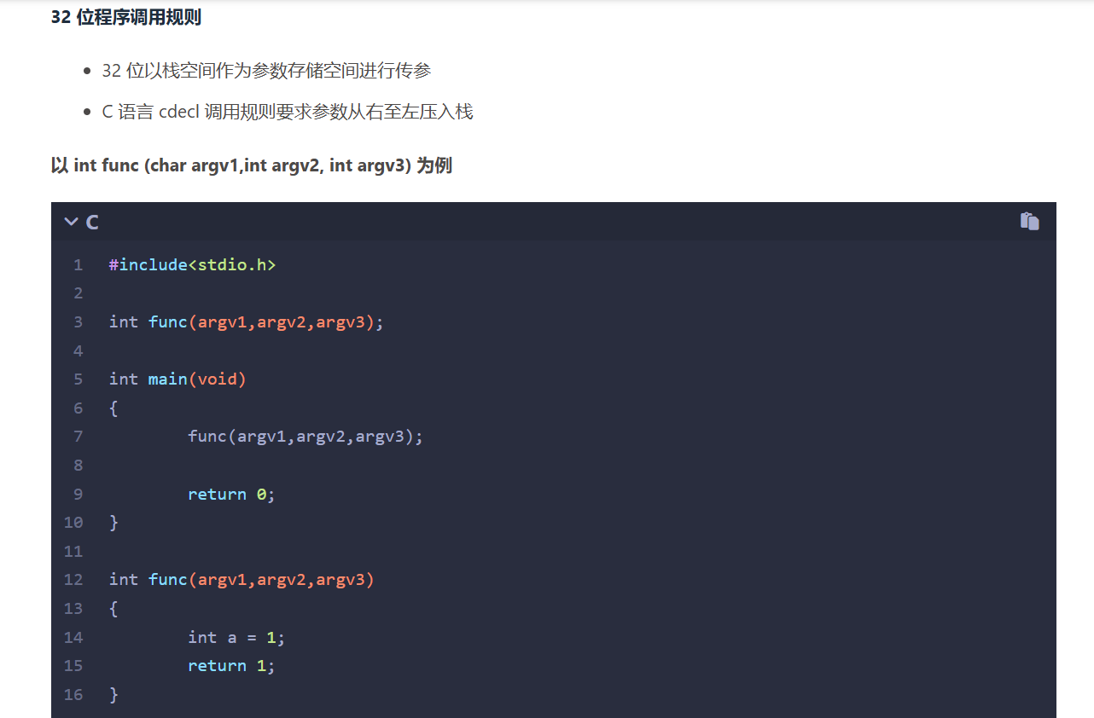Select the C language label

click(x=92, y=223)
